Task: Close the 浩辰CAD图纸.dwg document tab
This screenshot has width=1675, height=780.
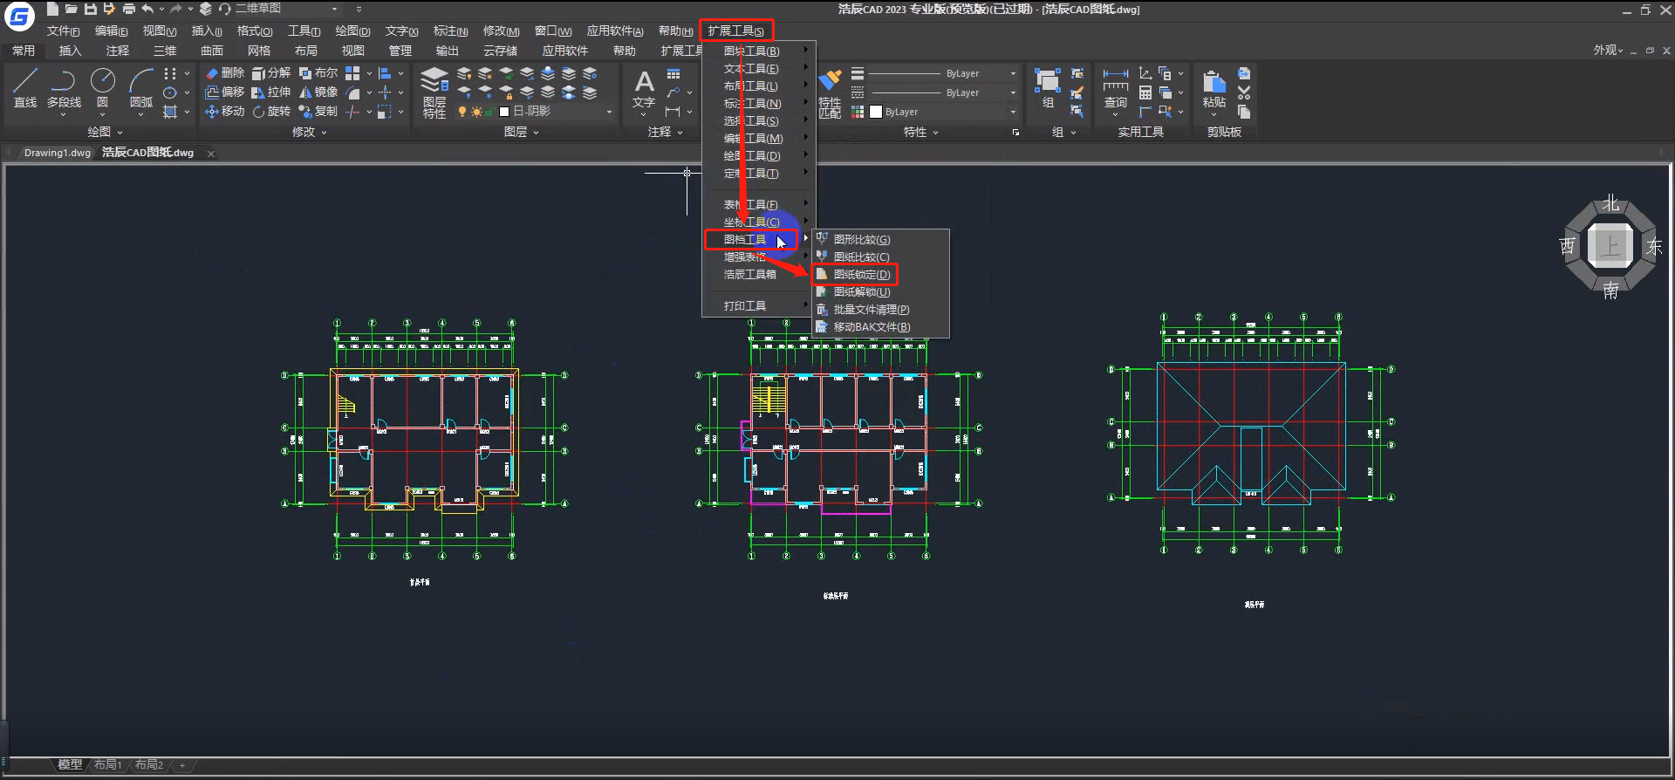Action: (210, 154)
